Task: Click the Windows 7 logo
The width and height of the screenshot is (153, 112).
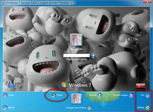Action: (64, 85)
